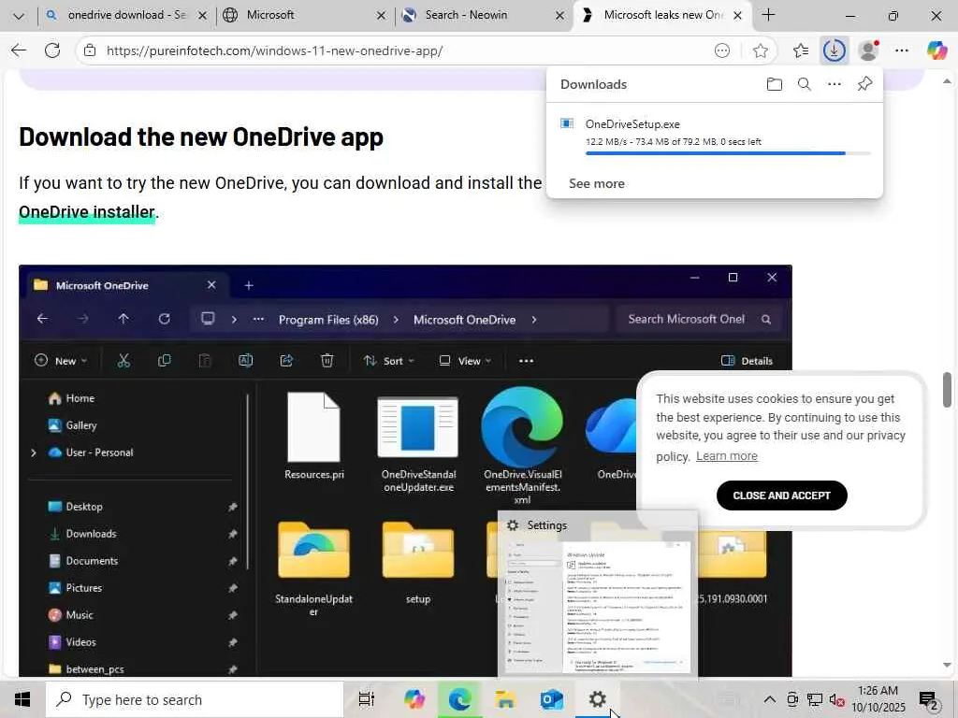Open the notification center icon
This screenshot has height=718, width=958.
(929, 699)
